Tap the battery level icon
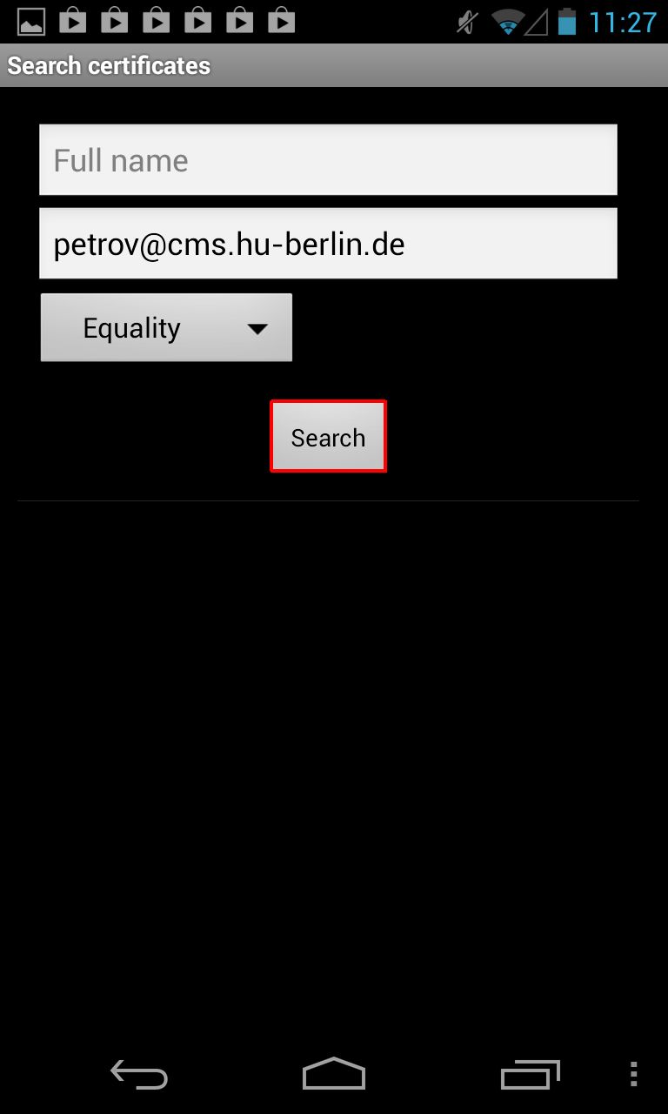The height and width of the screenshot is (1114, 668). point(567,21)
